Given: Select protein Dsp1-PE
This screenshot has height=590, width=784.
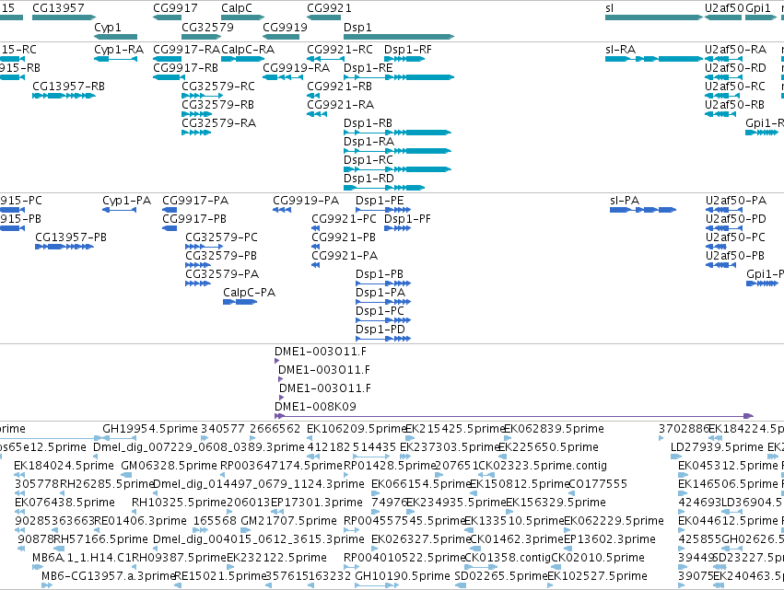Looking at the screenshot, I should [x=380, y=201].
